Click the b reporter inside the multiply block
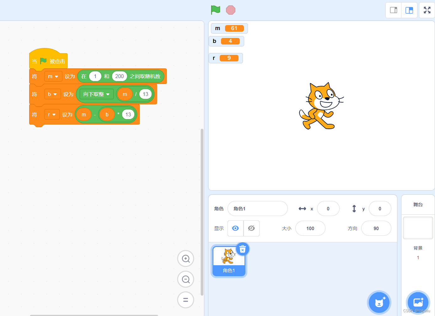 coord(107,114)
